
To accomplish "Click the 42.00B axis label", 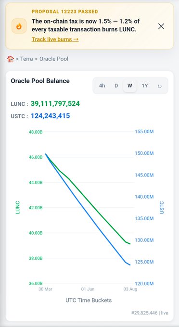I will pos(36,208).
